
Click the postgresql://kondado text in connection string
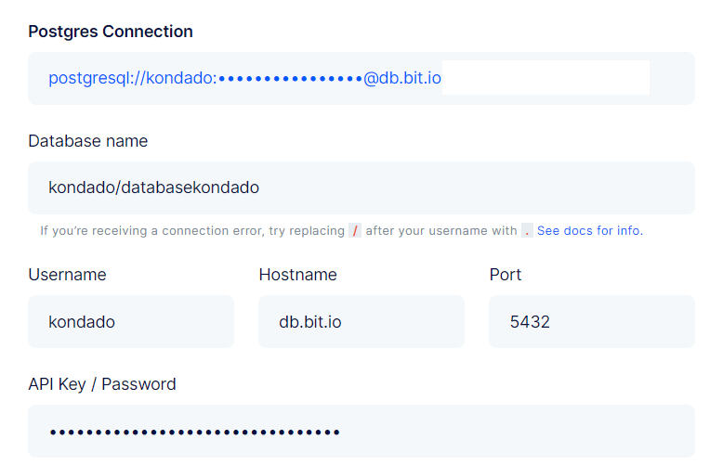coord(131,78)
